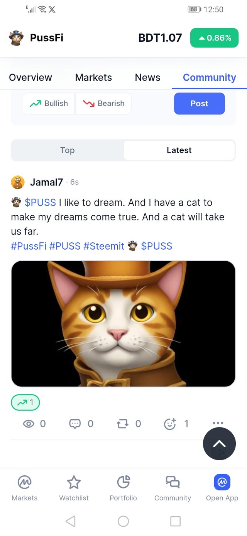This screenshot has height=536, width=247.
Task: Open the three-dot post options menu
Action: pyautogui.click(x=218, y=423)
